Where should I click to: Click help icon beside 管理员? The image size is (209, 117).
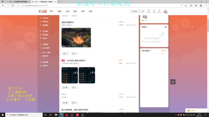tap(148, 27)
